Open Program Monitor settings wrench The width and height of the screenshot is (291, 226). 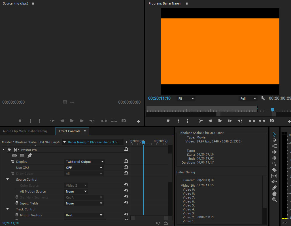point(263,98)
